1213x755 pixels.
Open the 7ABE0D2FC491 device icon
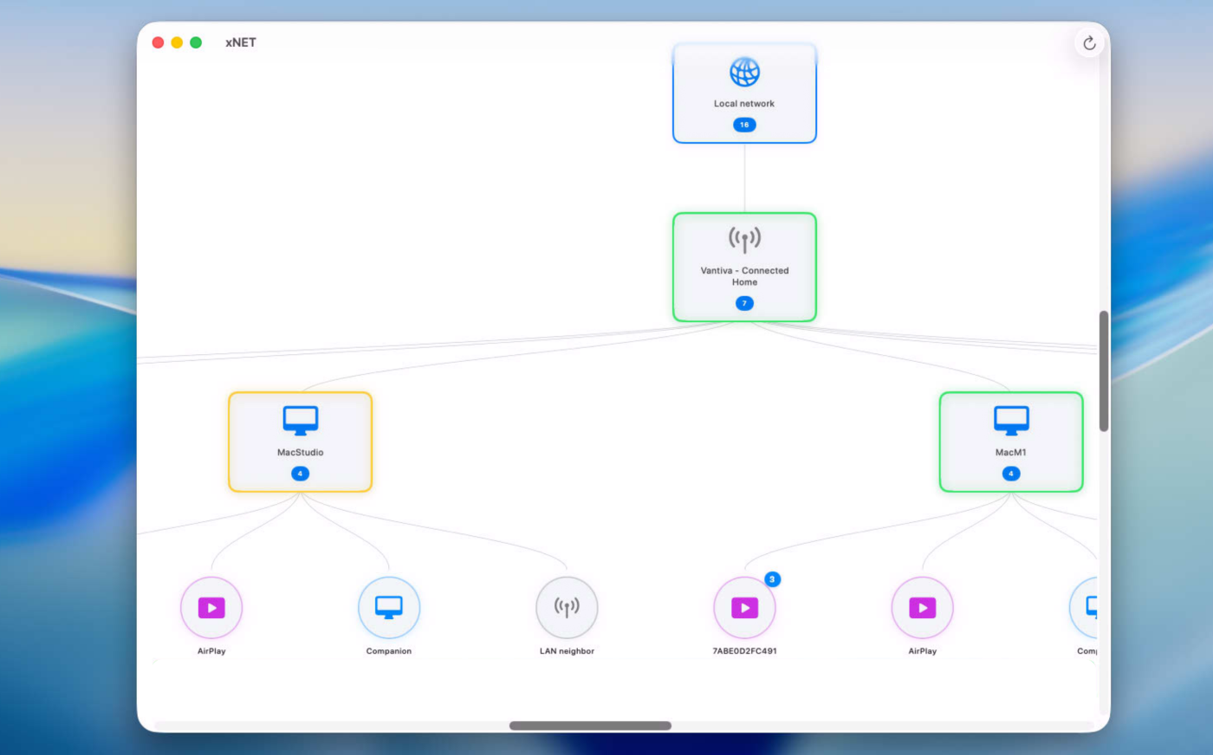coord(744,608)
